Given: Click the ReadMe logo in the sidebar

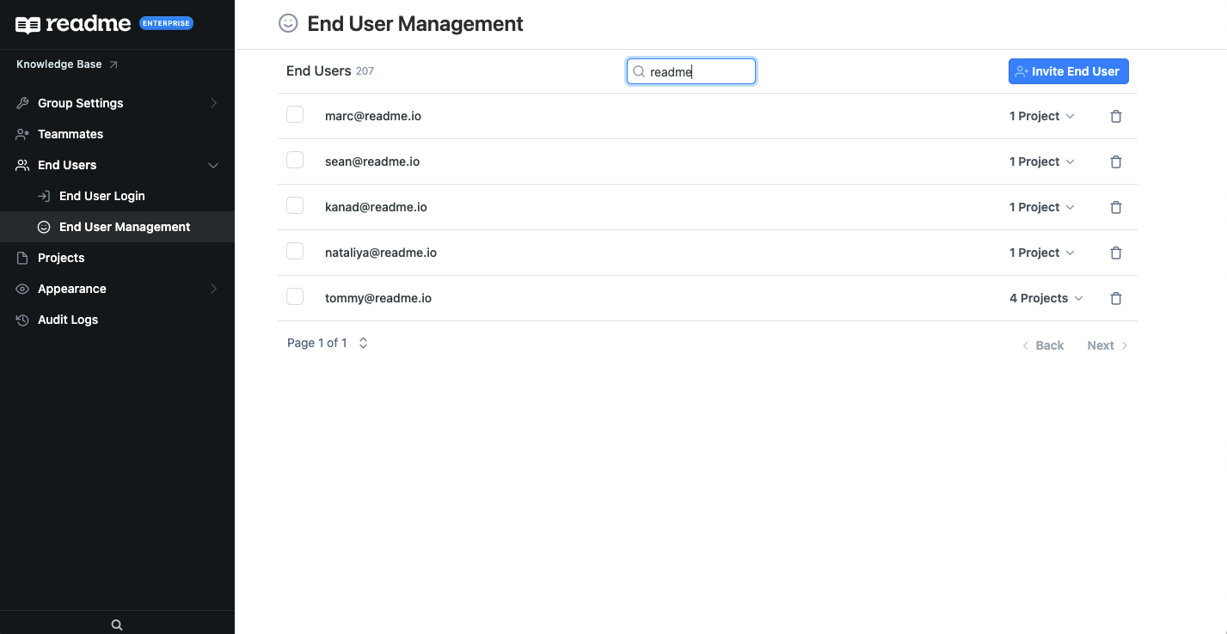Looking at the screenshot, I should [x=73, y=24].
